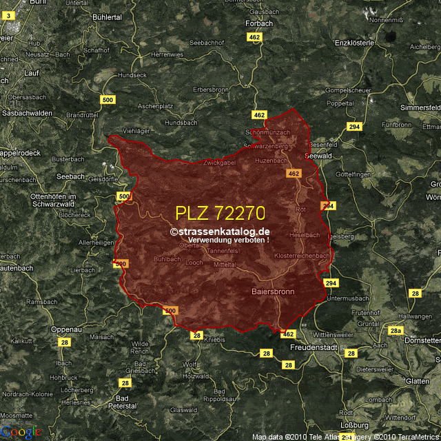
Task: Click the Baiersbronn town label
Action: (273, 291)
